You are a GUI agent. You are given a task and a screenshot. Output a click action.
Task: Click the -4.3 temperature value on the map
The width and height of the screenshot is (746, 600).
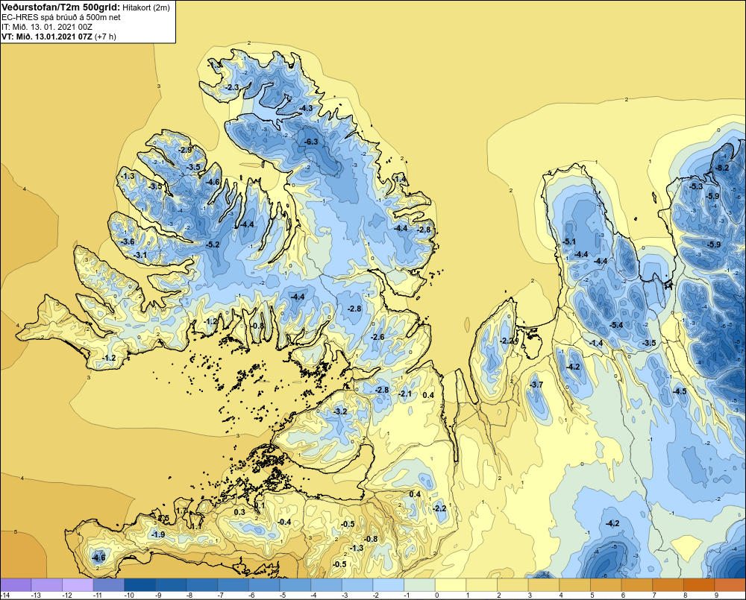point(306,108)
